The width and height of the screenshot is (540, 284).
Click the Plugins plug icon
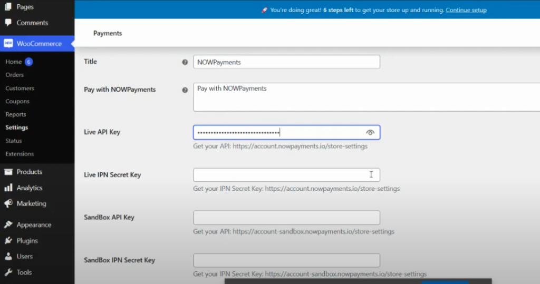(x=8, y=241)
